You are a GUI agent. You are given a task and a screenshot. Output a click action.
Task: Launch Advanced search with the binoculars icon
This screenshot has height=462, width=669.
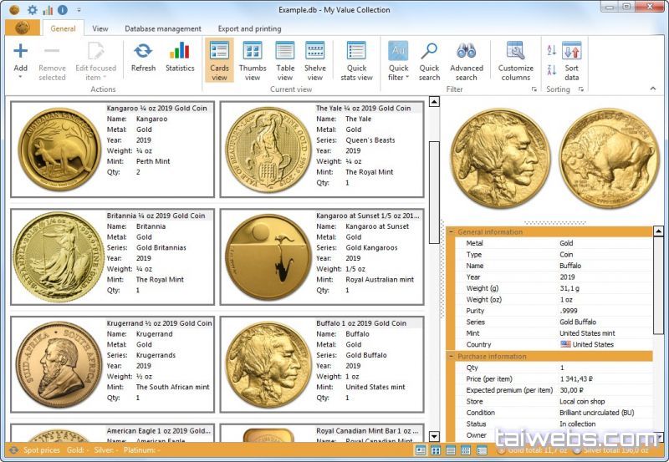click(466, 60)
